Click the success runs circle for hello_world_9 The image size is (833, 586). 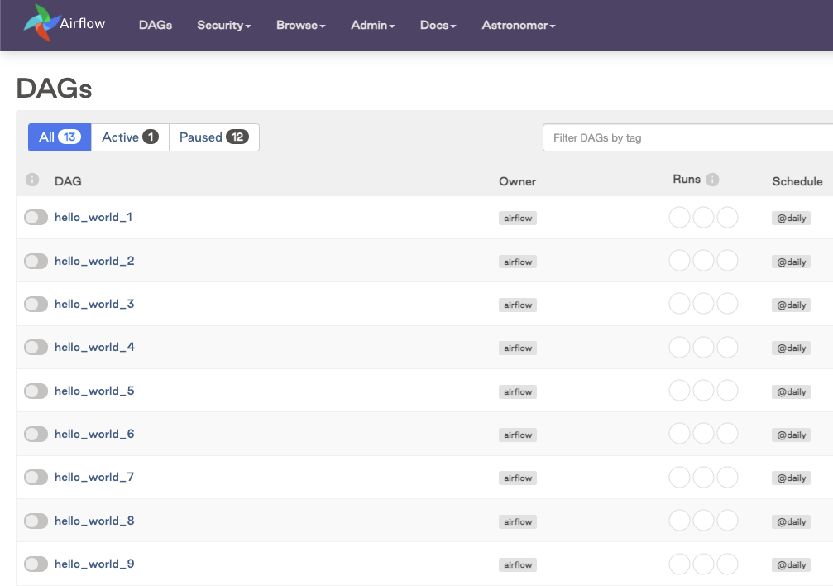tap(679, 564)
